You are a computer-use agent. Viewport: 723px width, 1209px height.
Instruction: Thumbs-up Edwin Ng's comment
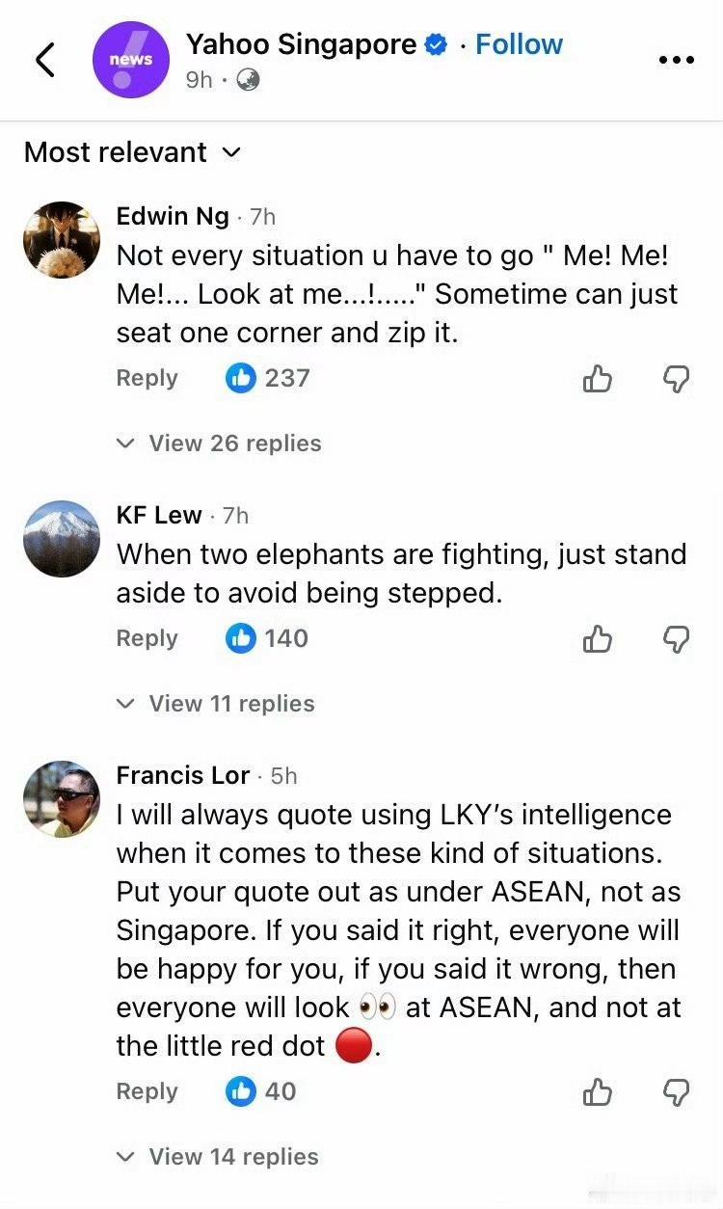[598, 380]
